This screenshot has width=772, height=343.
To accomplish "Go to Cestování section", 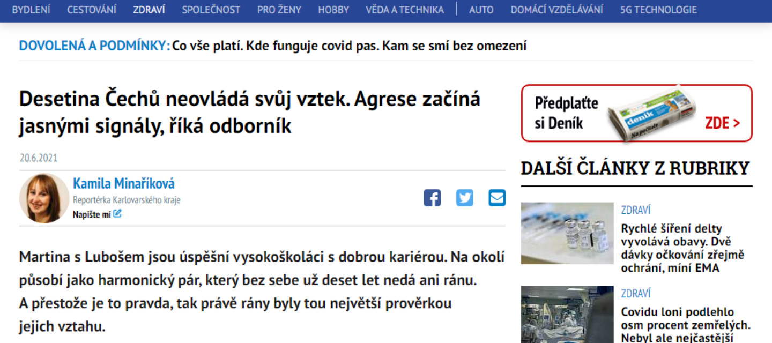I will click(92, 10).
